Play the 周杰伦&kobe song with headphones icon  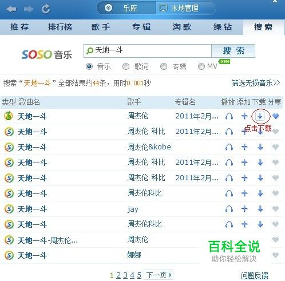tap(229, 147)
